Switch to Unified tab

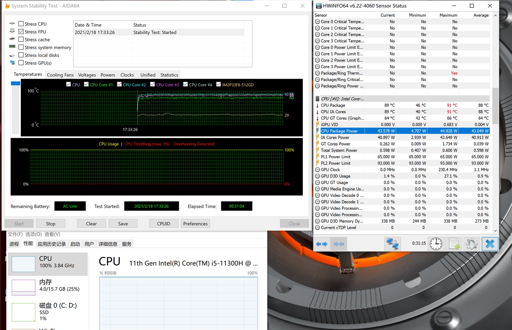click(148, 75)
